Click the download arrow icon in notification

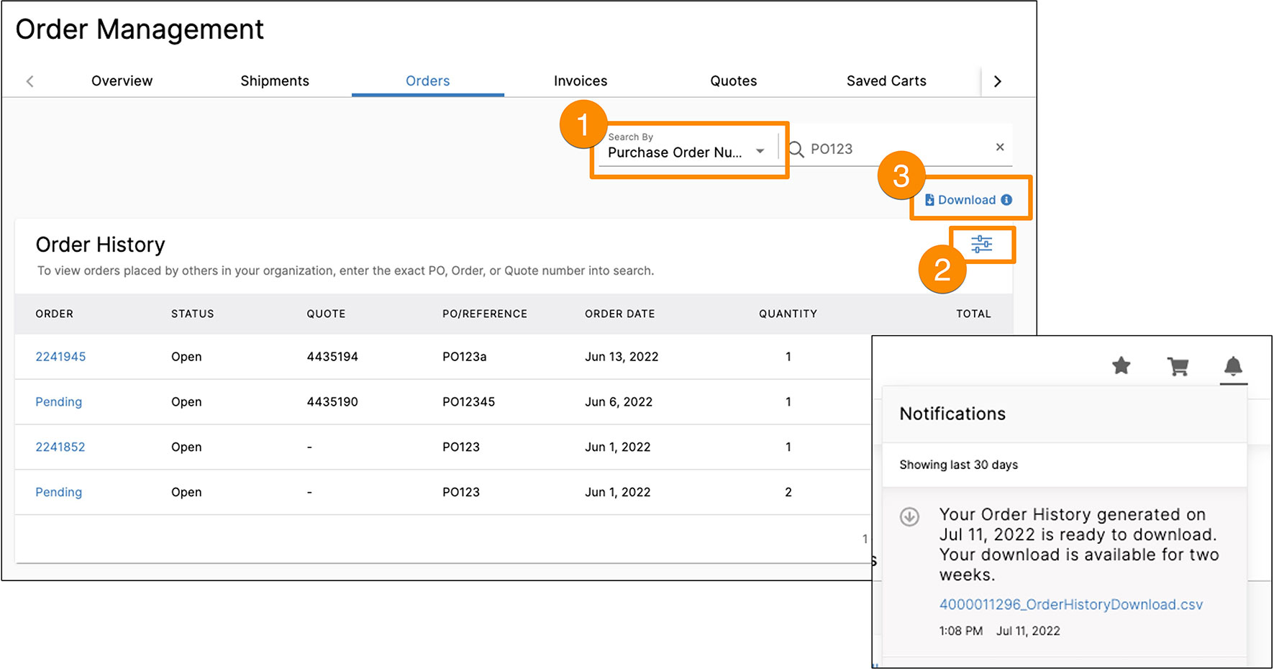point(909,516)
